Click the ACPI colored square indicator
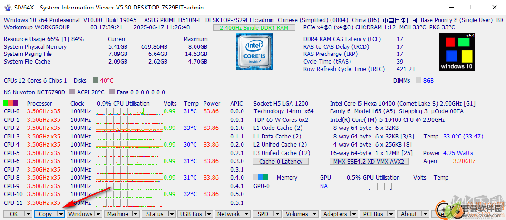 [x=72, y=92]
